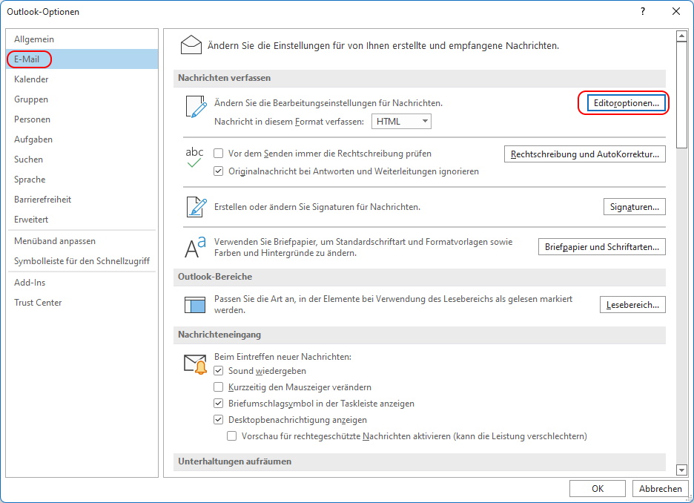
Task: Open Gruppen settings category
Action: pos(82,99)
